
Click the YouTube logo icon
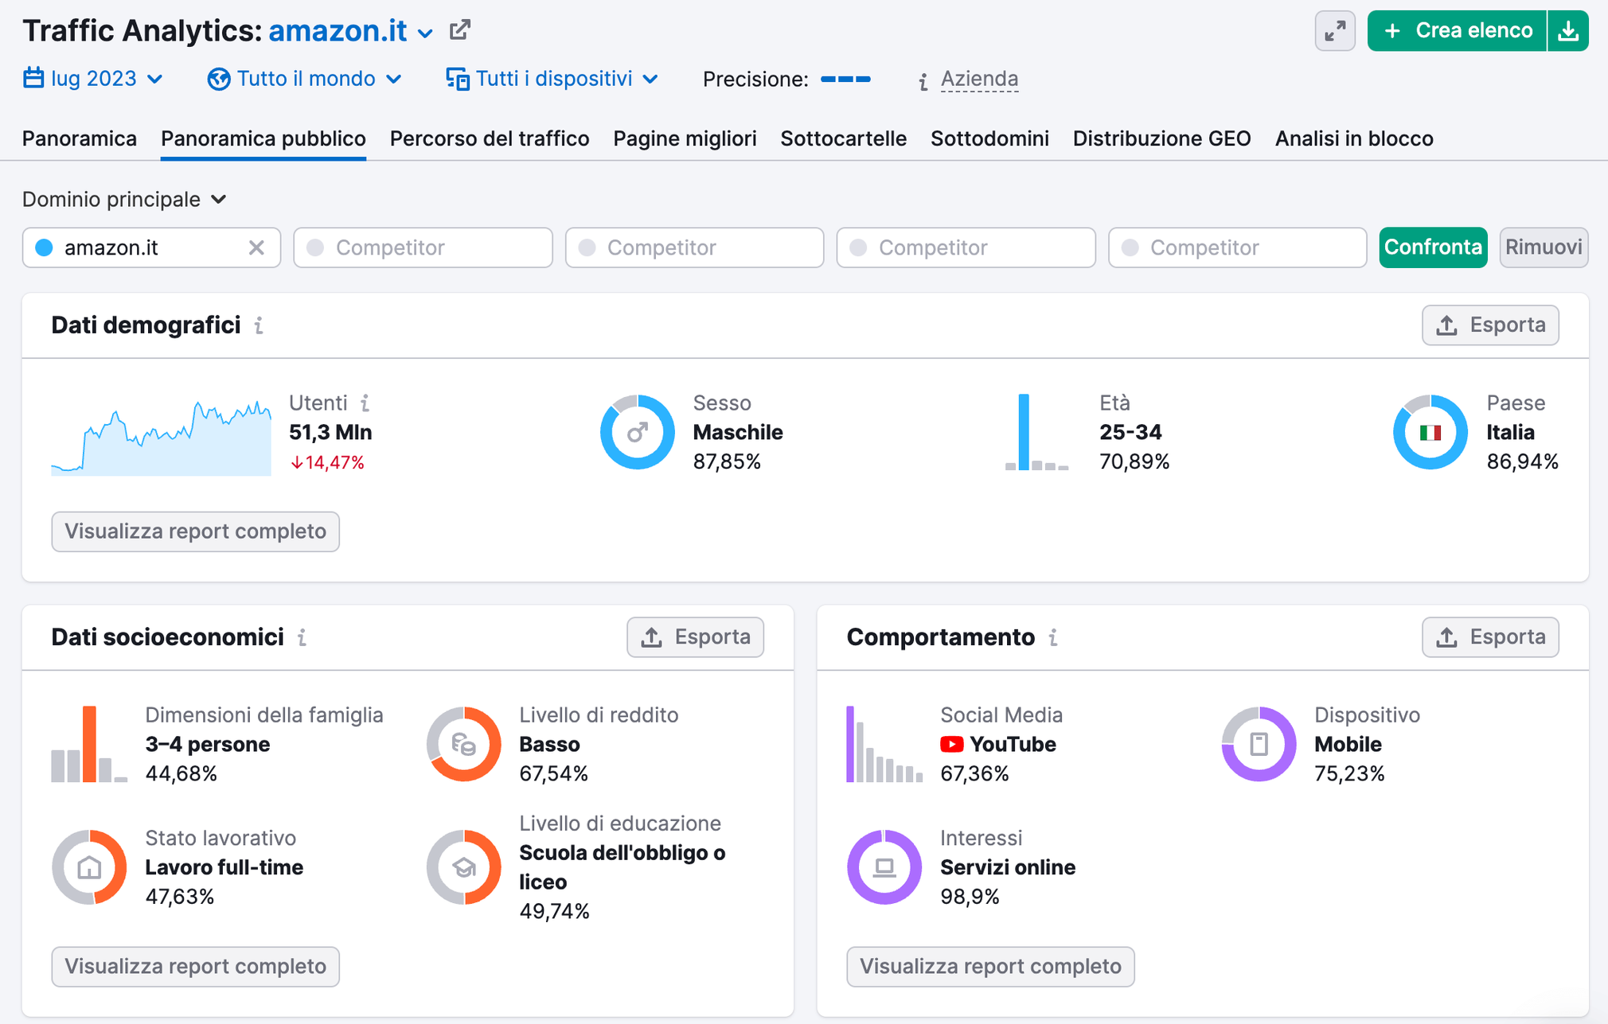tap(951, 745)
